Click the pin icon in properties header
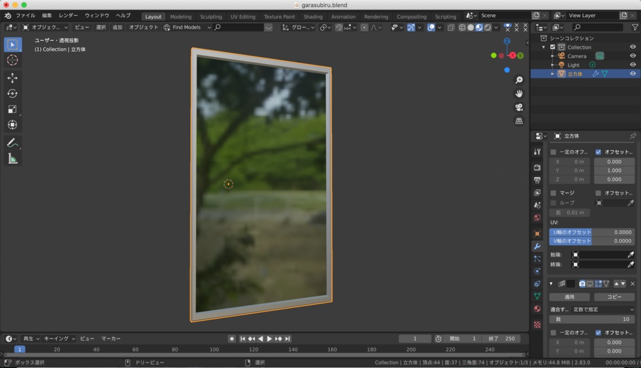 pyautogui.click(x=633, y=136)
